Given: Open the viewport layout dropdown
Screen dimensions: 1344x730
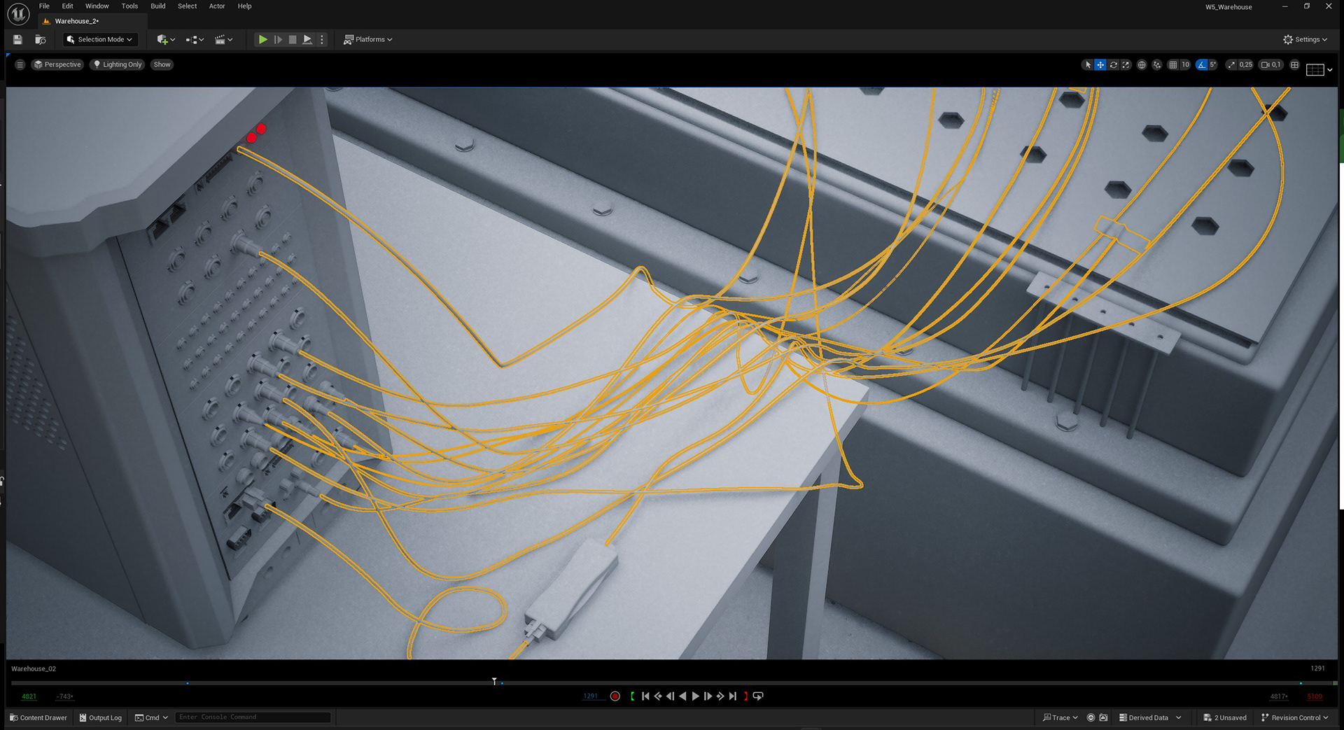Looking at the screenshot, I should [1319, 69].
